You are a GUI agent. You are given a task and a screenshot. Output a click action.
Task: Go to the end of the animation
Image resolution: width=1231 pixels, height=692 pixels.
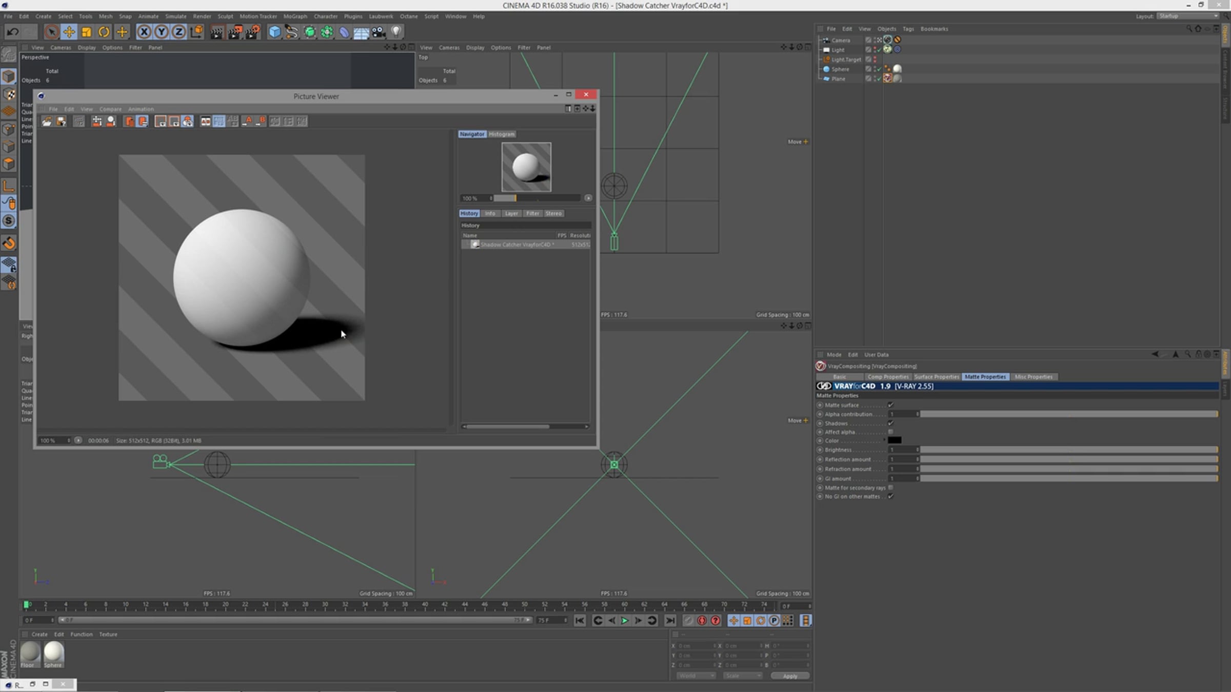(x=670, y=621)
